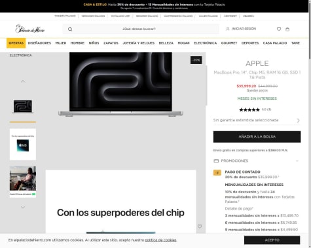Viewport: 311px width, 248px height.
Task: Click the main MacBook Pro product image
Action: pos(120,84)
